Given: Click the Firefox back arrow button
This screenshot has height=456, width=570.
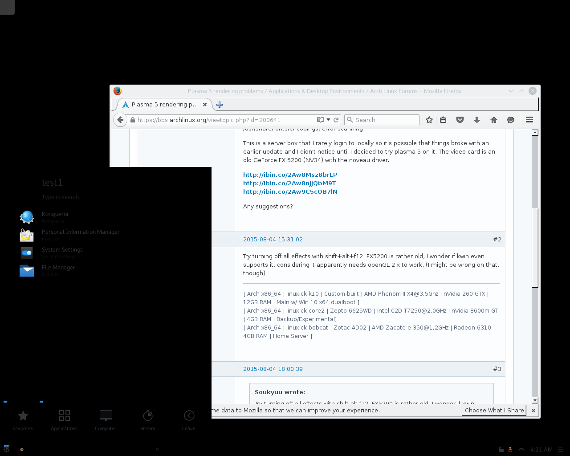Looking at the screenshot, I should tap(120, 120).
